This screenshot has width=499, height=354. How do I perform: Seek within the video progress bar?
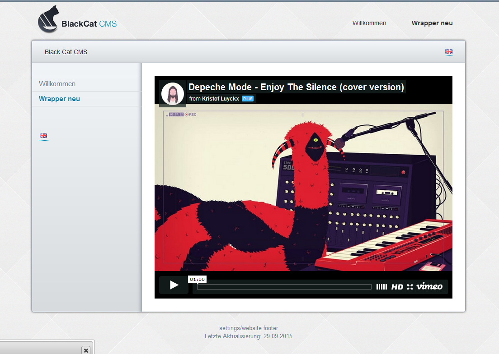click(284, 287)
